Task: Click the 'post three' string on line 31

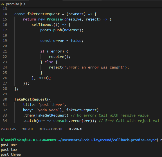Action: 51,105
